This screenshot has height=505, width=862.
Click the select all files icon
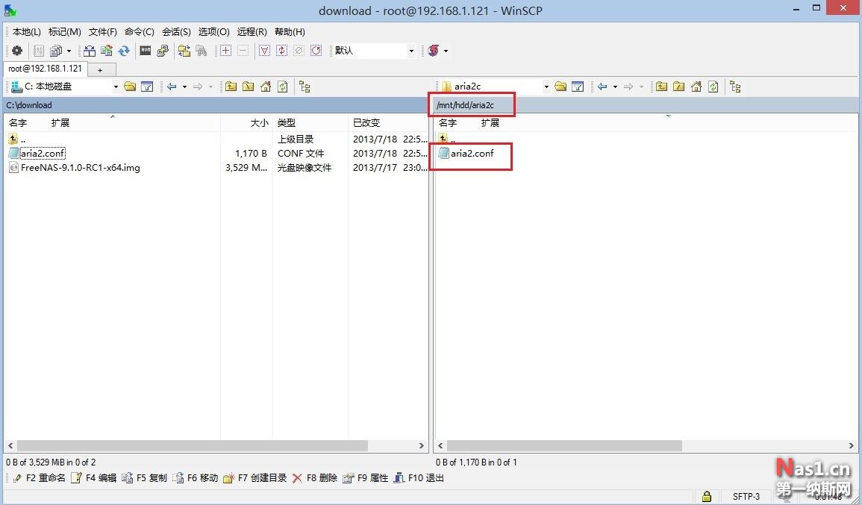pos(264,51)
